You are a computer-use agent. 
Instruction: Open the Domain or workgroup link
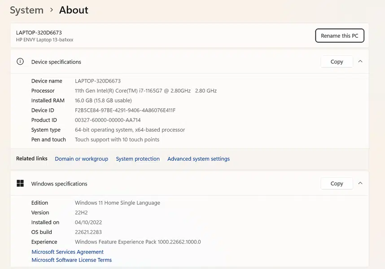click(81, 159)
